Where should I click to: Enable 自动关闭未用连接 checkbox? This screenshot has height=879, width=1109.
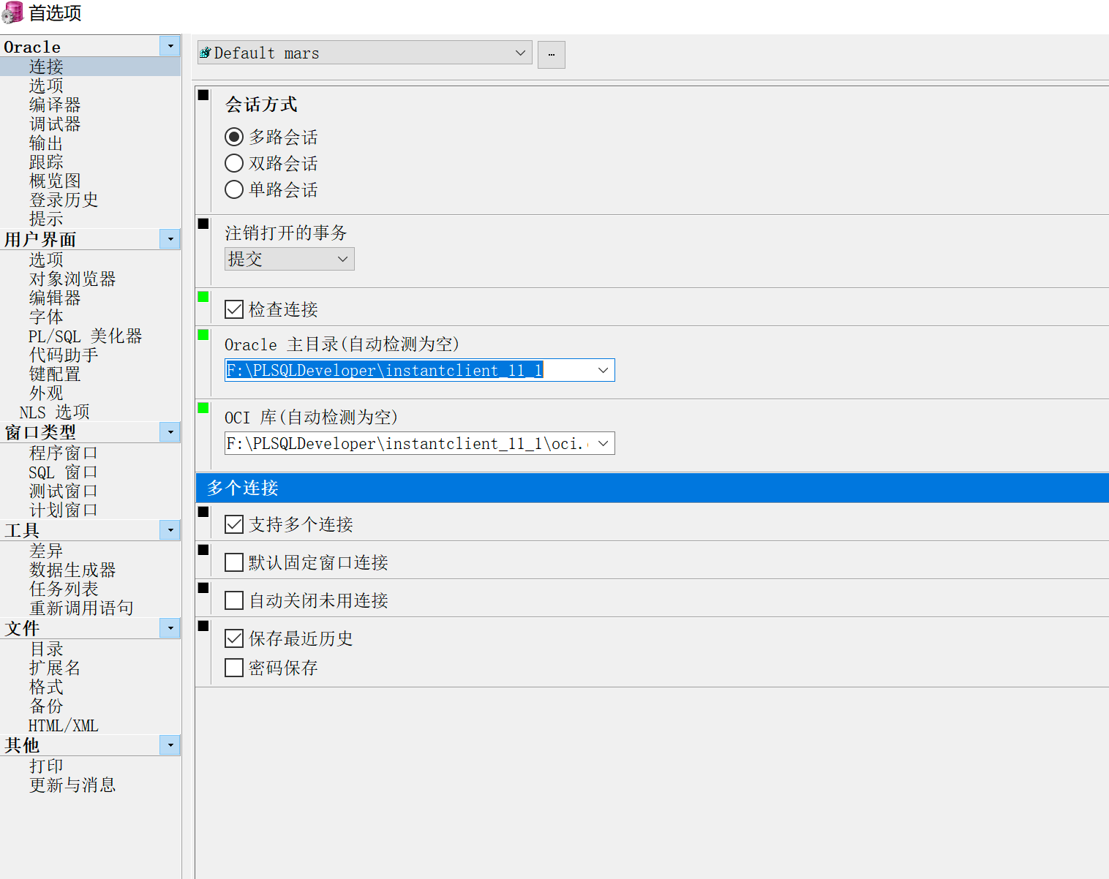click(234, 600)
